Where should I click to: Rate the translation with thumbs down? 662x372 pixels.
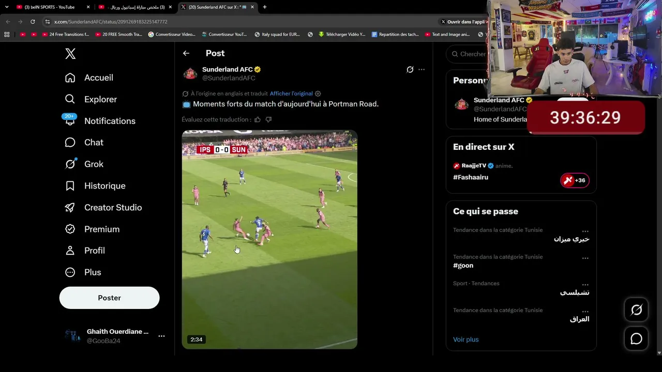[x=268, y=119]
